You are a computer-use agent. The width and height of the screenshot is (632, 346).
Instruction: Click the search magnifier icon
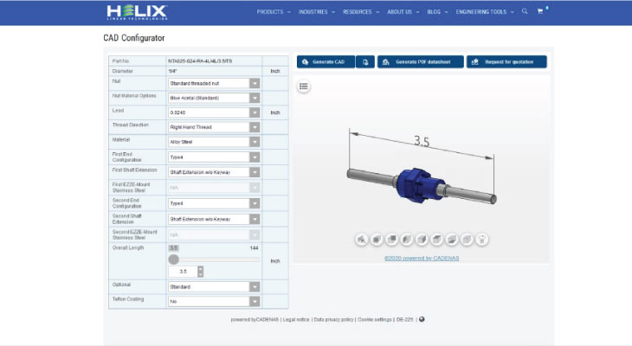point(525,11)
